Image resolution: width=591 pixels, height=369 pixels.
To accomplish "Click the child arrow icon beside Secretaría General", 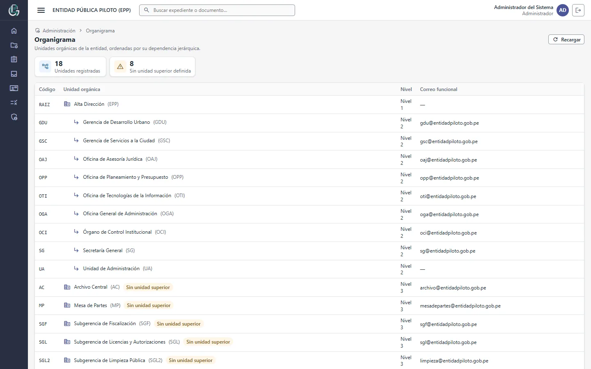I will pos(76,250).
